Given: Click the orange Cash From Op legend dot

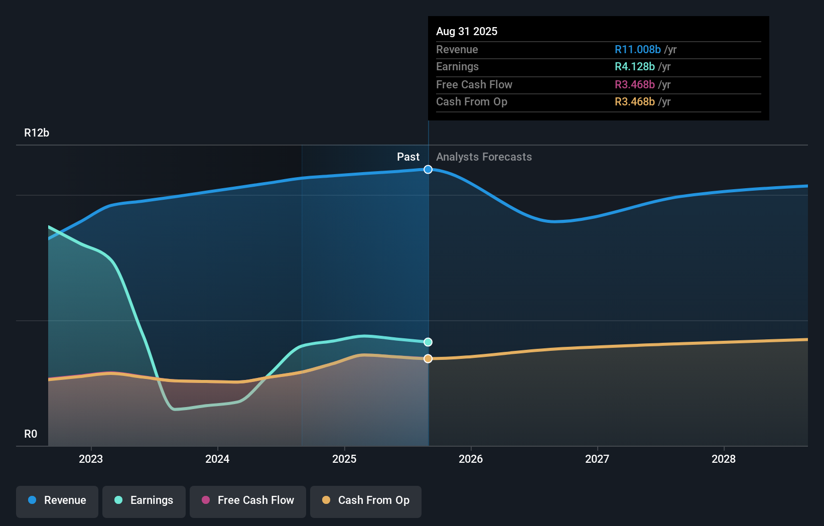Looking at the screenshot, I should tap(327, 500).
